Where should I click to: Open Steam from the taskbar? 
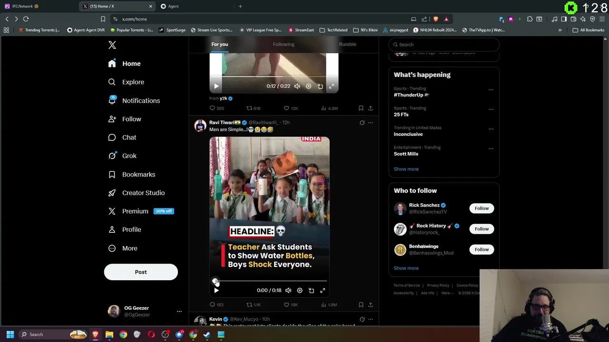[x=207, y=334]
